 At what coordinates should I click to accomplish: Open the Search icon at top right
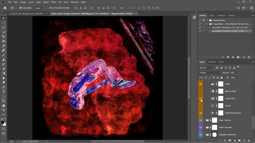(238, 8)
